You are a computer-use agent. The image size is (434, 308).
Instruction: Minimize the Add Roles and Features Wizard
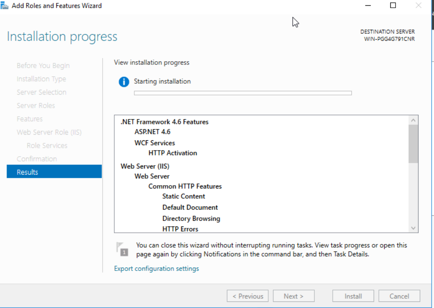click(368, 6)
